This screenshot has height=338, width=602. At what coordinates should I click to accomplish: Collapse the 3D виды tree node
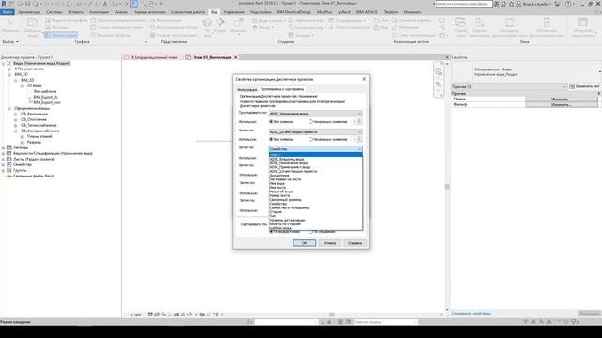click(22, 85)
